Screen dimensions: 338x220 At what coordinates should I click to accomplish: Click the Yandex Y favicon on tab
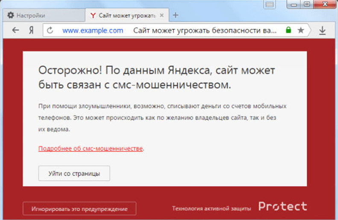point(93,15)
